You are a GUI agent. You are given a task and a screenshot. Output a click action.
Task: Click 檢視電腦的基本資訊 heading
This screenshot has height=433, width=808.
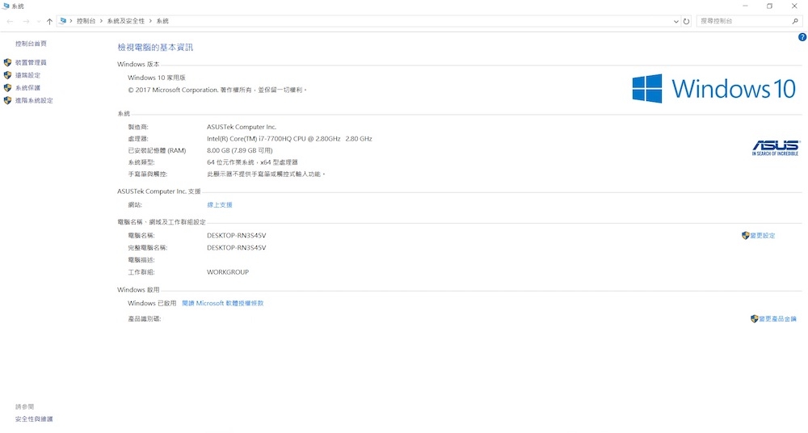(x=155, y=48)
